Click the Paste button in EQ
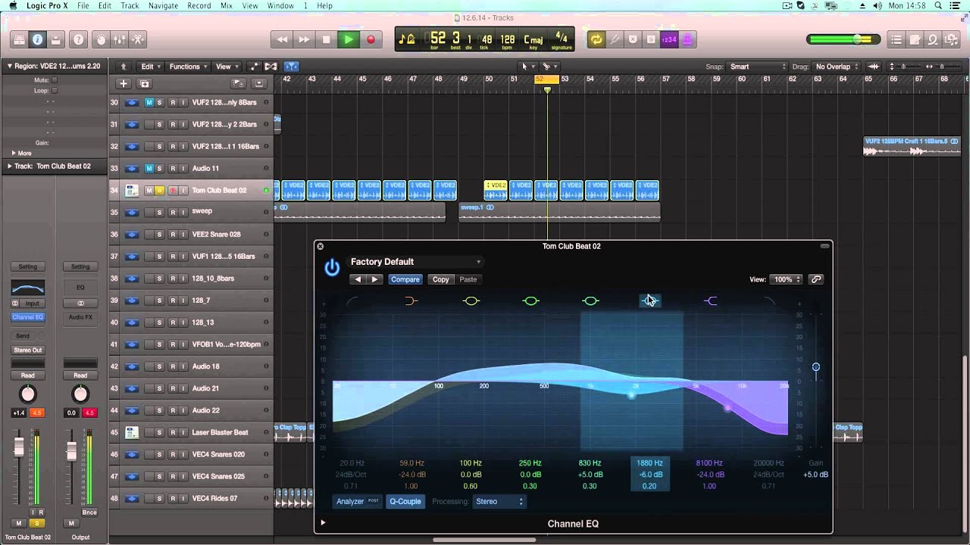 tap(468, 279)
